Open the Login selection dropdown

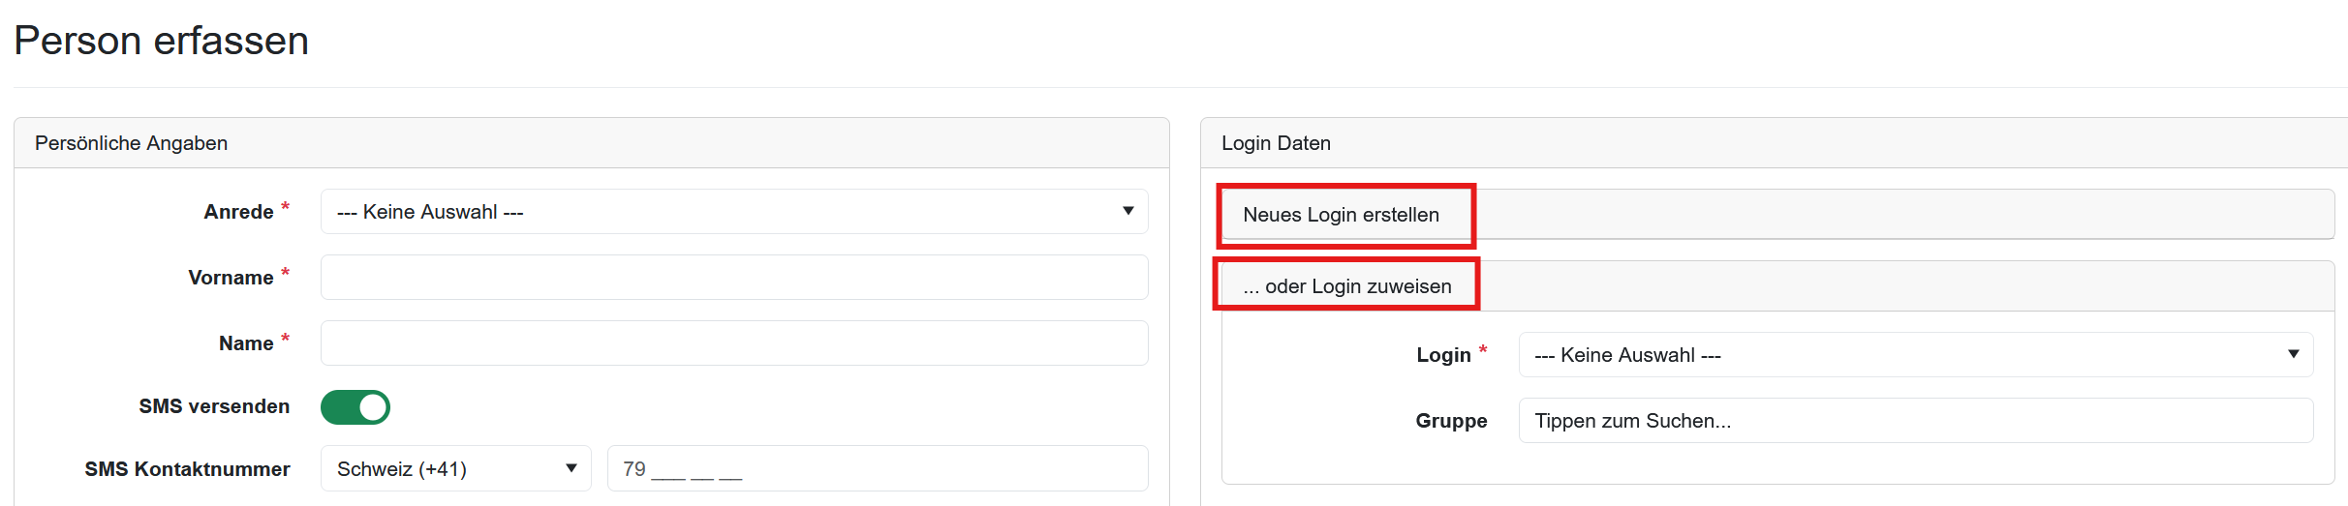click(1915, 355)
